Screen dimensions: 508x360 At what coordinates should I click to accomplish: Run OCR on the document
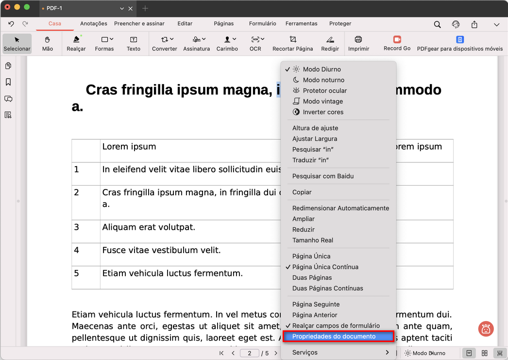(x=255, y=43)
